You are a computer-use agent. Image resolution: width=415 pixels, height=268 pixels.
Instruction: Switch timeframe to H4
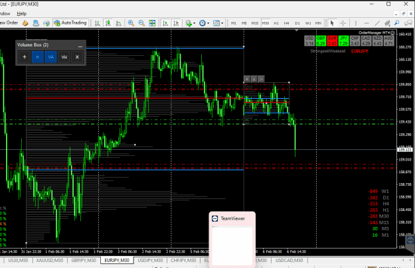pyautogui.click(x=287, y=23)
